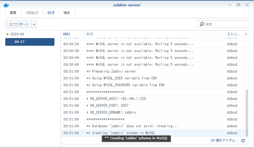
Task: Minimize the zabbix-server window
Action: click(230, 5)
